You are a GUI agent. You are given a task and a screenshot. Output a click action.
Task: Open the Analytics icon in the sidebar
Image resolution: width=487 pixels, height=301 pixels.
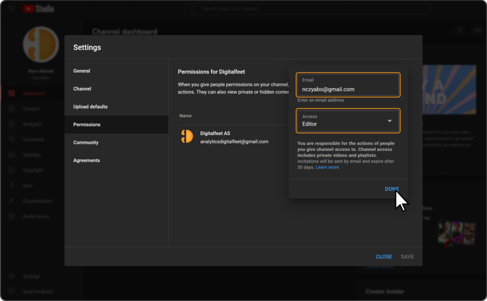click(x=11, y=124)
